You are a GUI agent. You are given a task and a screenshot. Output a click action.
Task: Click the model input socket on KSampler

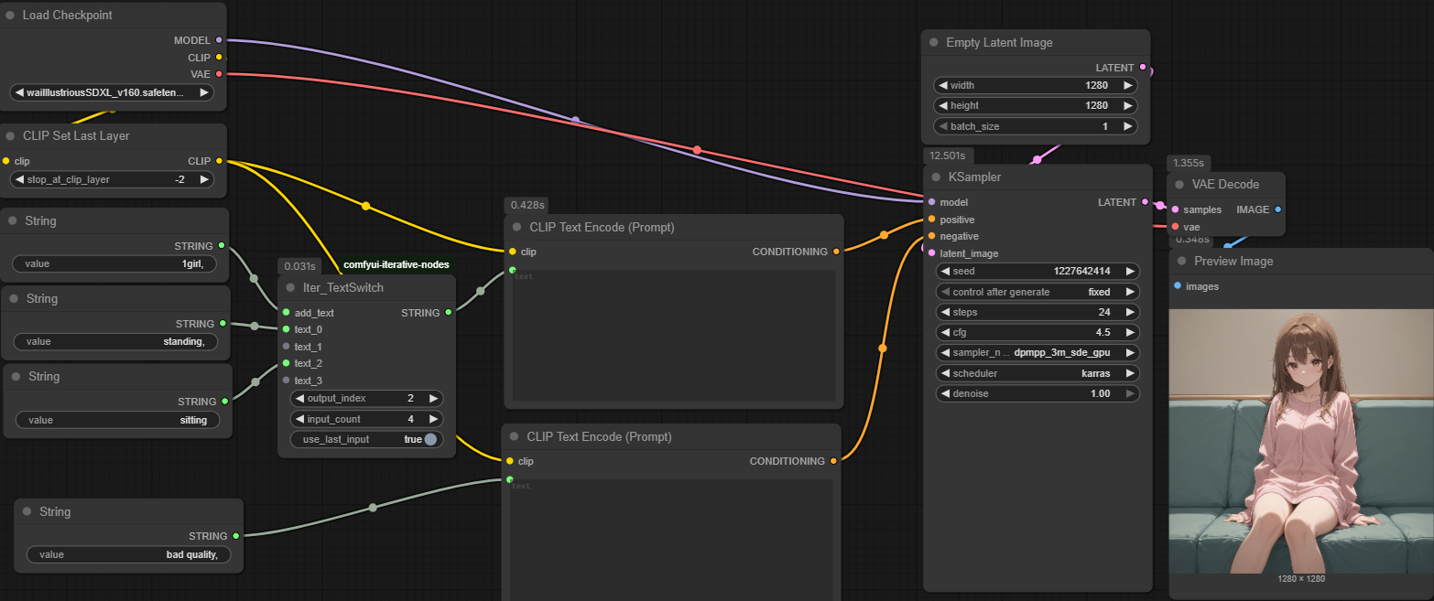[x=931, y=202]
